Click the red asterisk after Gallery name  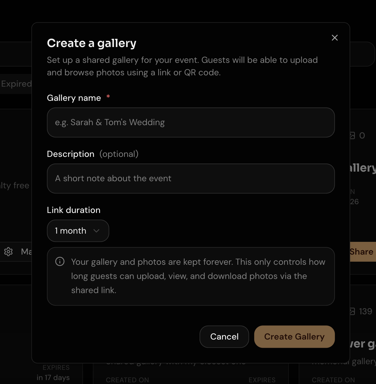[108, 97]
